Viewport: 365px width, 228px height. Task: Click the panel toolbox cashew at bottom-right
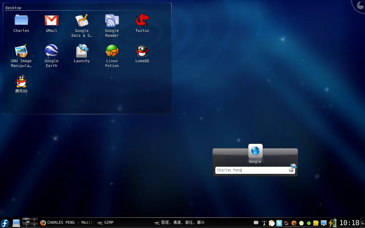(x=362, y=223)
